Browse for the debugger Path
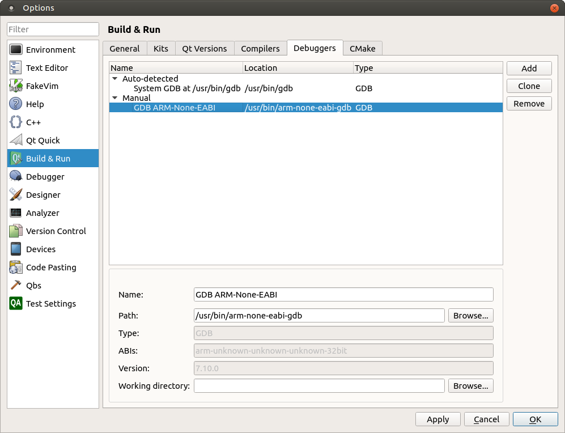Screen dimensions: 565x433 pos(470,316)
